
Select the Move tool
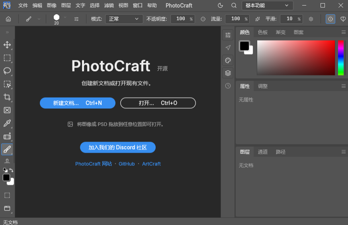click(x=7, y=45)
